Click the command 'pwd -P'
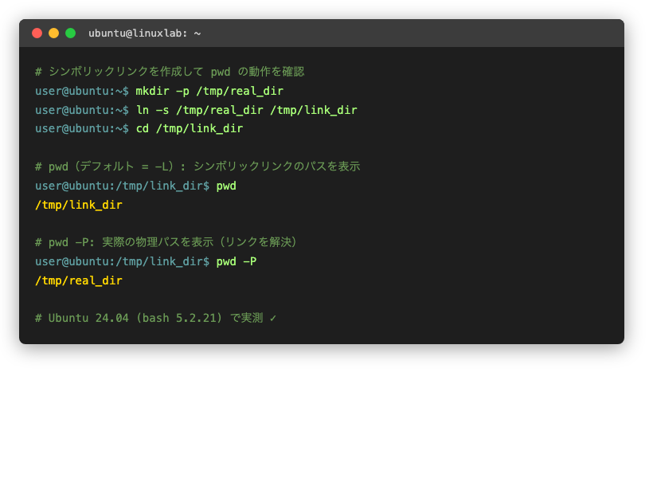 237,262
